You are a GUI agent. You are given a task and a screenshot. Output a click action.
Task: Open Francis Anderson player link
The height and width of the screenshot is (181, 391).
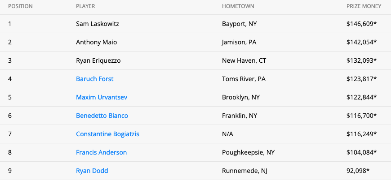click(101, 152)
